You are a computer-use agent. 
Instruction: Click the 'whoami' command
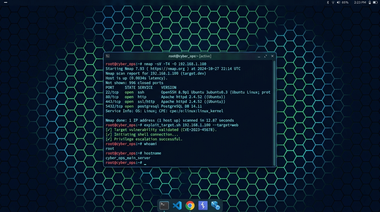point(150,144)
